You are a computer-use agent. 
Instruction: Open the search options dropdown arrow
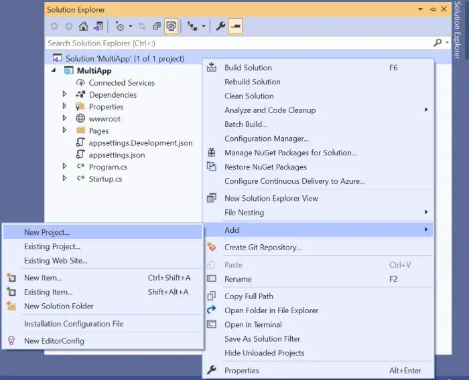coord(447,43)
